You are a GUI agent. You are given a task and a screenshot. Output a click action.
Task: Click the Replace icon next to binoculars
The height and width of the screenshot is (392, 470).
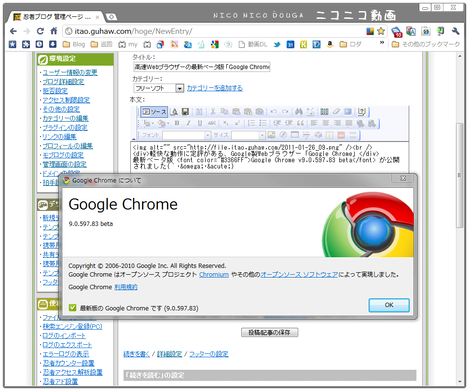point(311,112)
